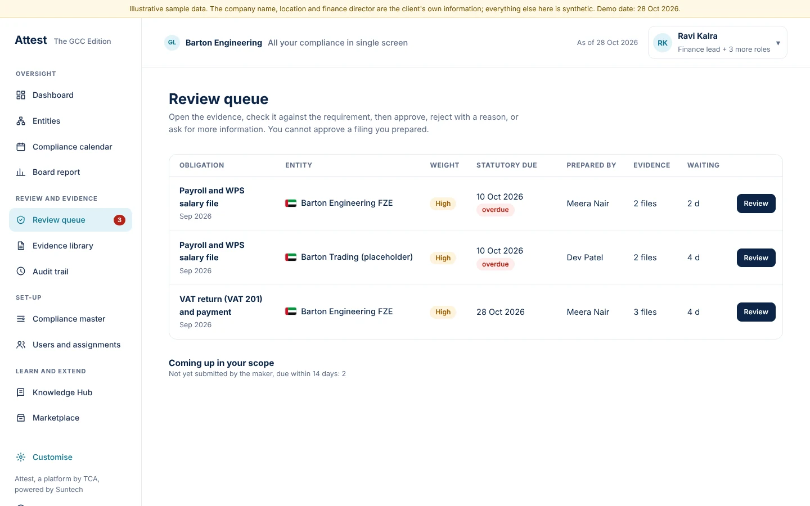Click the Users and assignments people icon
The height and width of the screenshot is (506, 810).
21,345
